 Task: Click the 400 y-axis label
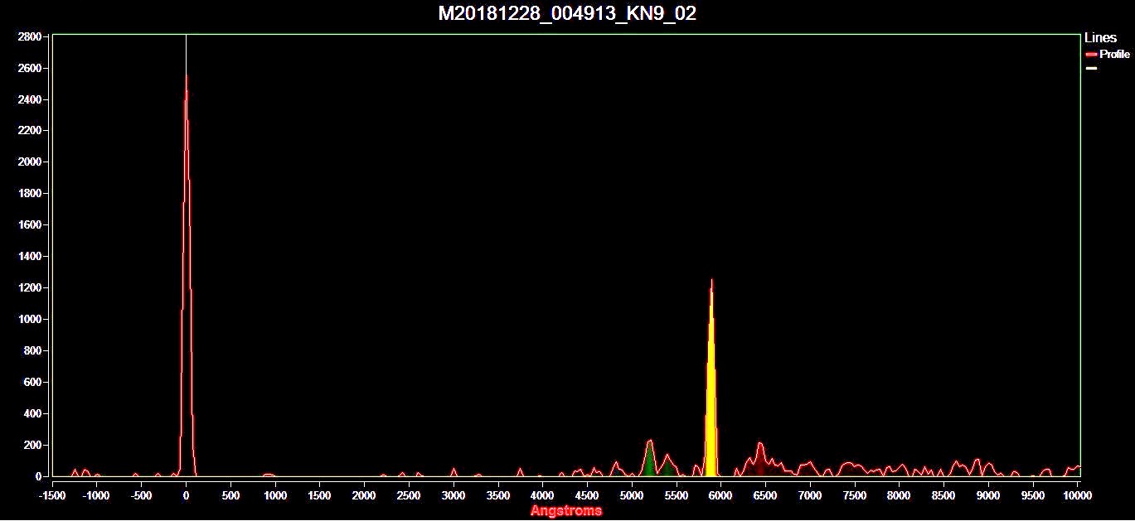33,414
